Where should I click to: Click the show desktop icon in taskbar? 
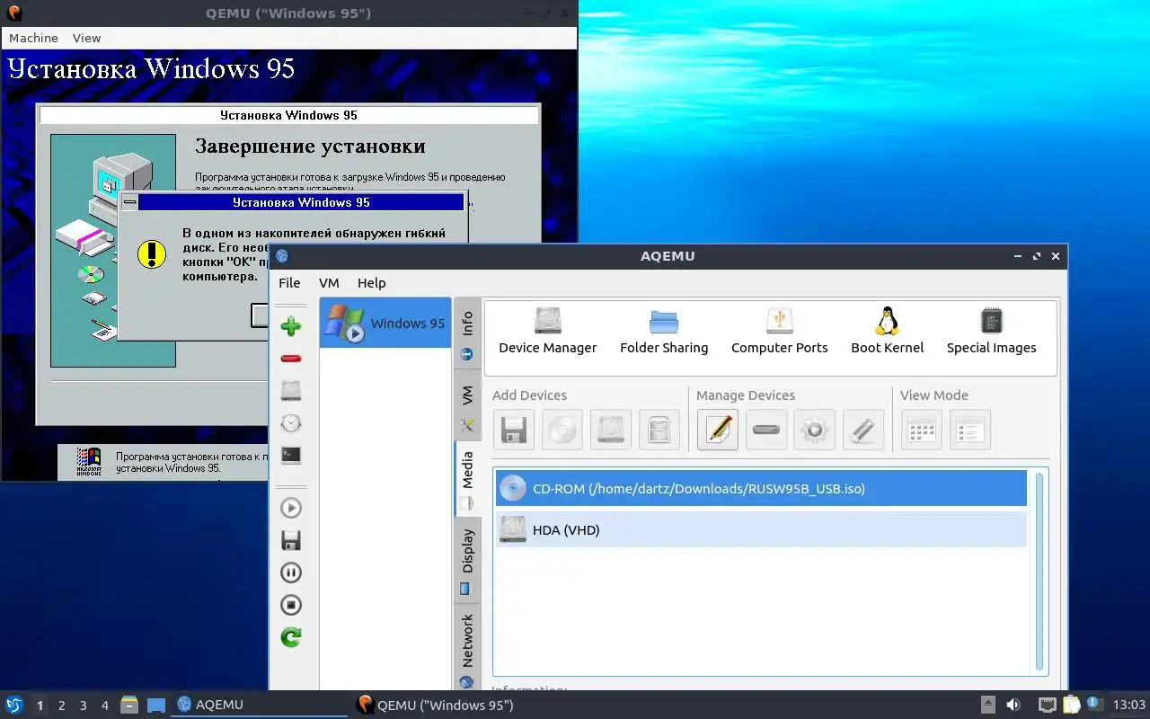point(156,705)
